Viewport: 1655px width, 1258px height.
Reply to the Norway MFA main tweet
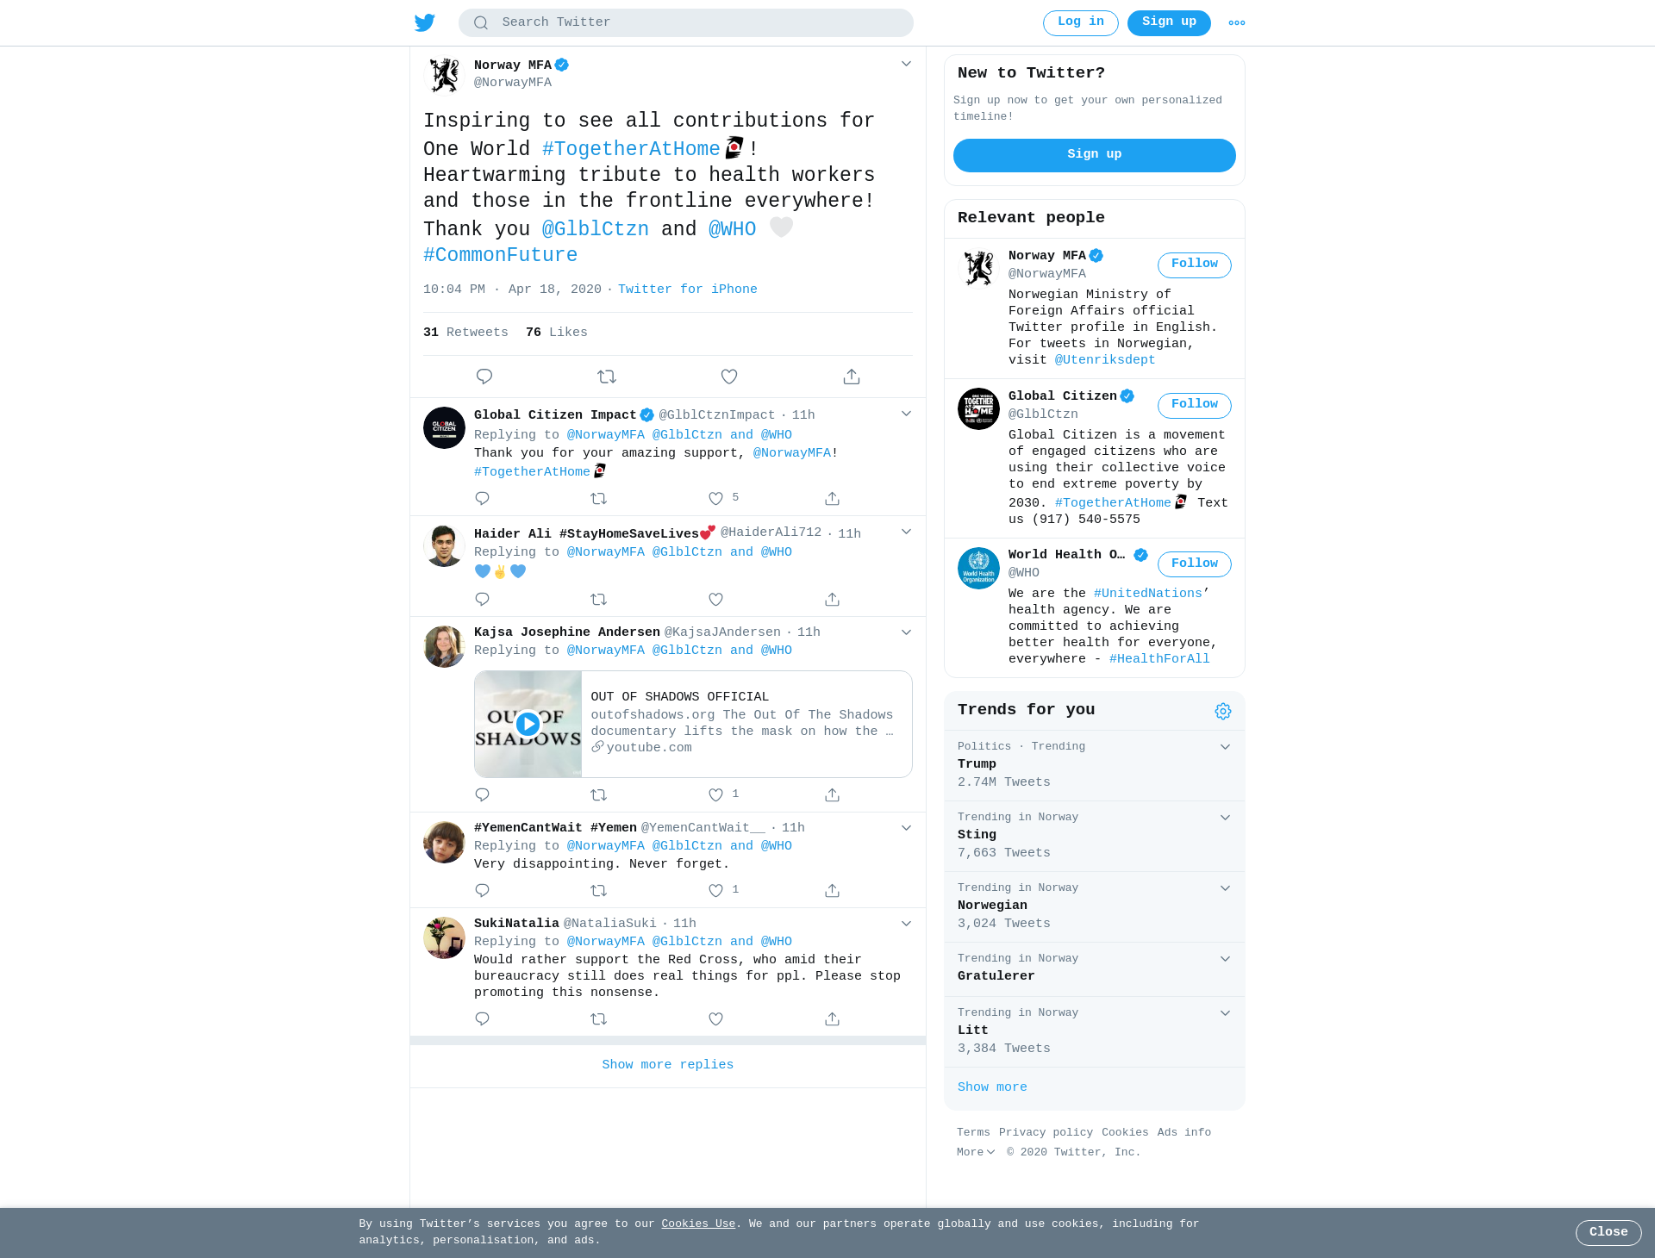click(x=484, y=377)
